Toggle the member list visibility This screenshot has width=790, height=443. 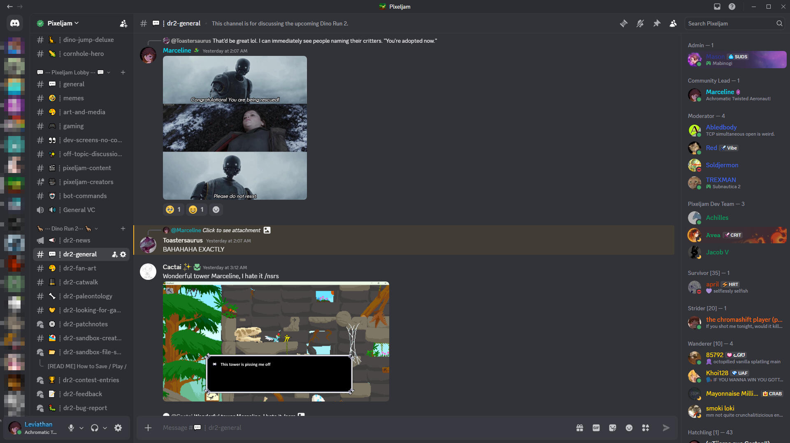coord(673,23)
